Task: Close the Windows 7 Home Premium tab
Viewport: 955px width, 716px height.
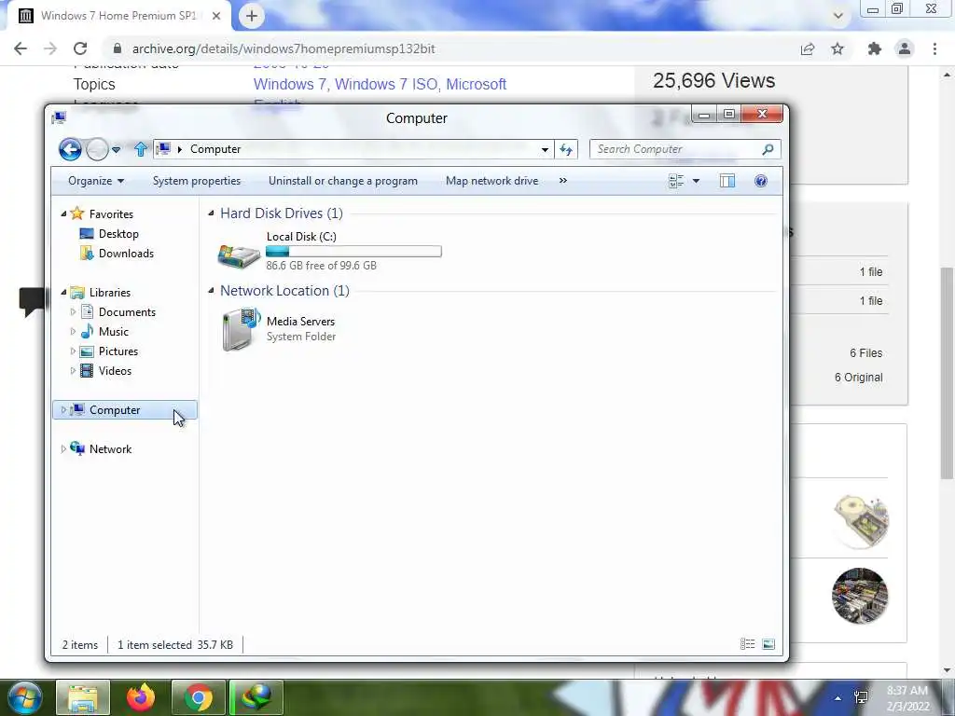Action: coord(216,16)
